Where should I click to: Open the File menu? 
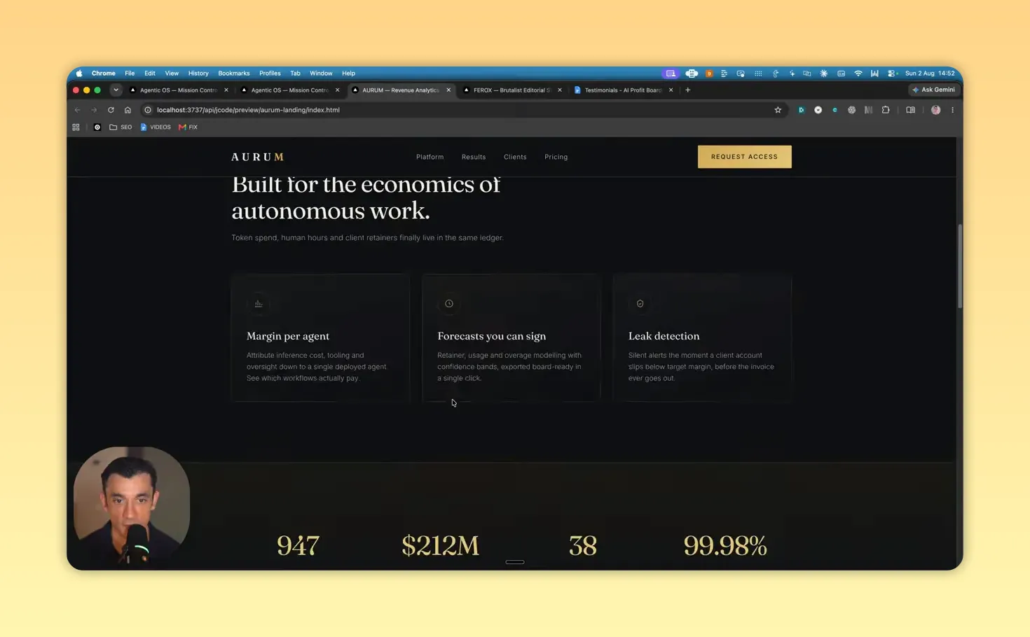click(130, 73)
